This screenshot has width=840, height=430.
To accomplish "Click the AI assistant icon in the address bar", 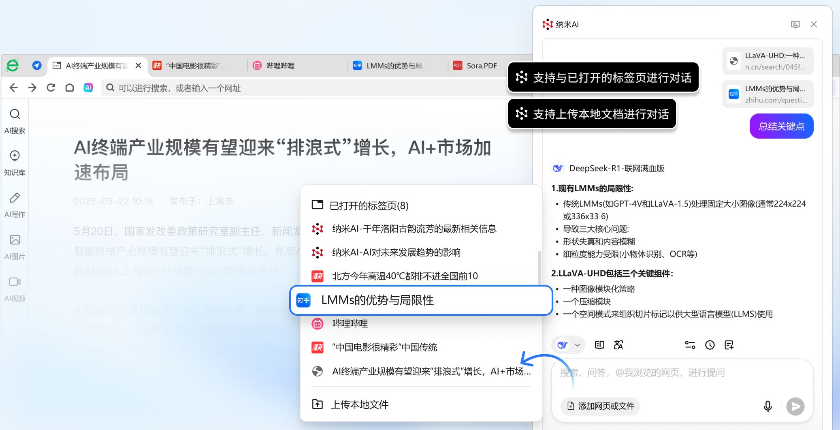I will coord(88,88).
